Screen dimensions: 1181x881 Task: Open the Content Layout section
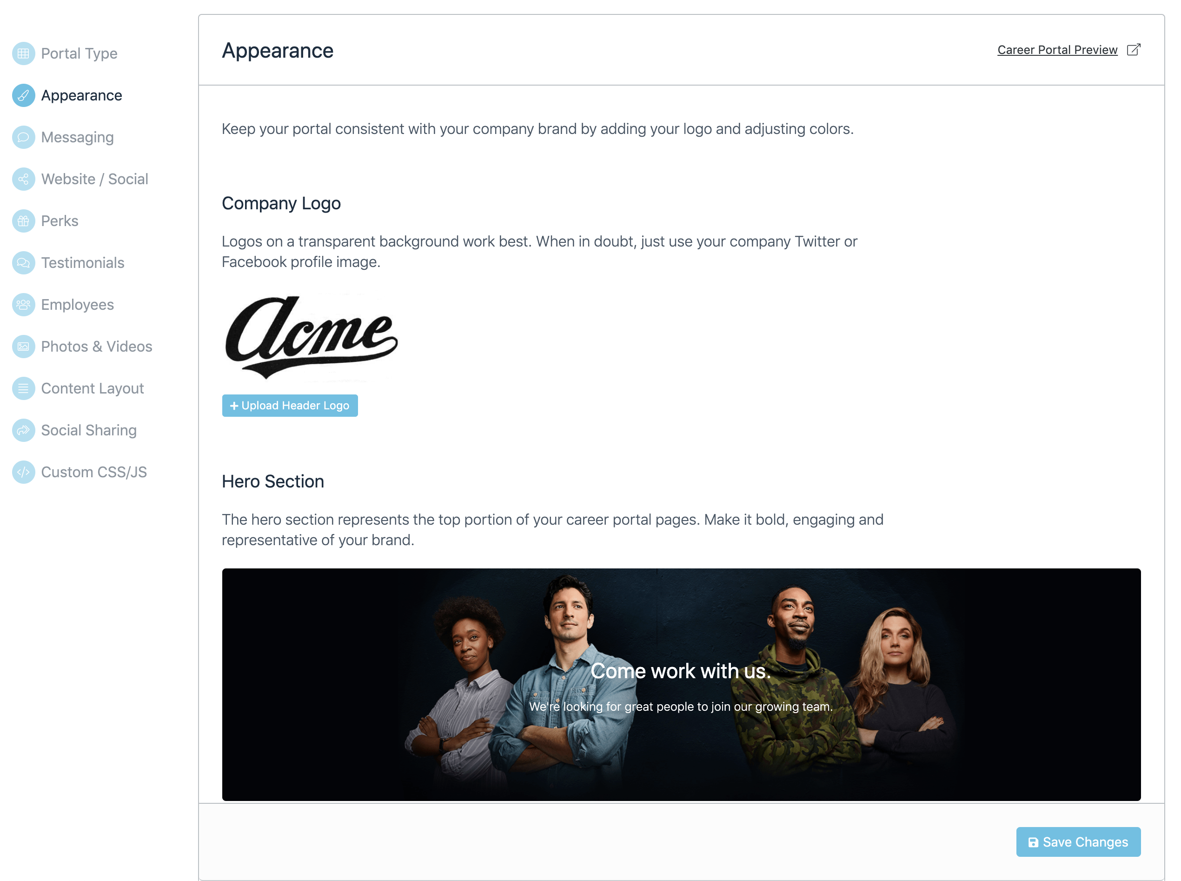click(92, 388)
